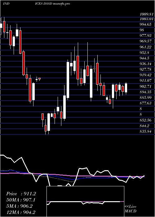Image resolution: width=155 pixels, height=217 pixels.
Task: Click the <<Live MACD label
Action: (131, 209)
